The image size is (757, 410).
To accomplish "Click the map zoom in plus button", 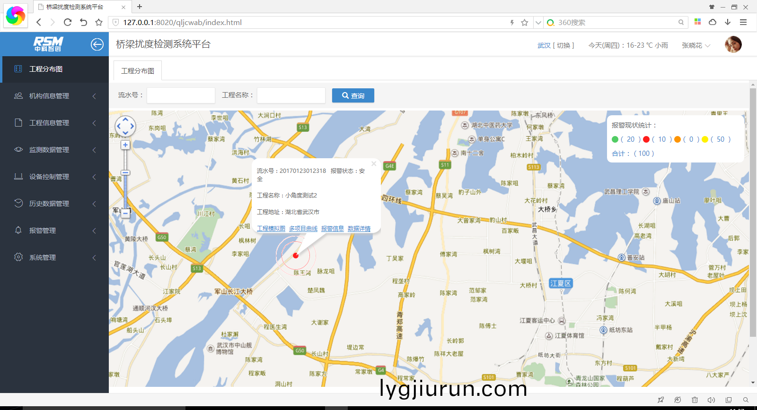I will click(125, 145).
